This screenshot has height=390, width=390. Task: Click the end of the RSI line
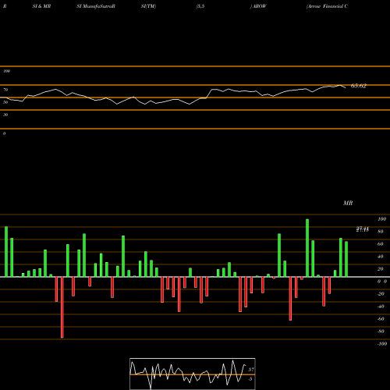[x=346, y=87]
